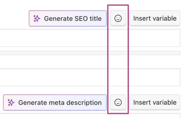The width and height of the screenshot is (186, 118).
Task: Click sparkle icon on Generate SEO title
Action: (37, 19)
